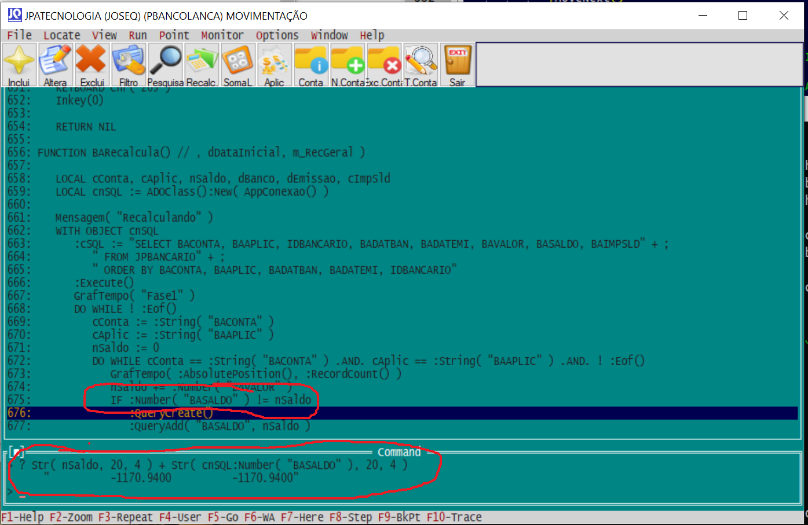This screenshot has width=808, height=525.
Task: Click line 669 cConta := :String("BACONTA")
Action: coord(183,322)
